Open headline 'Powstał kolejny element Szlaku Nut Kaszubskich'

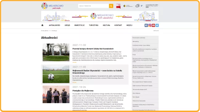(93, 49)
